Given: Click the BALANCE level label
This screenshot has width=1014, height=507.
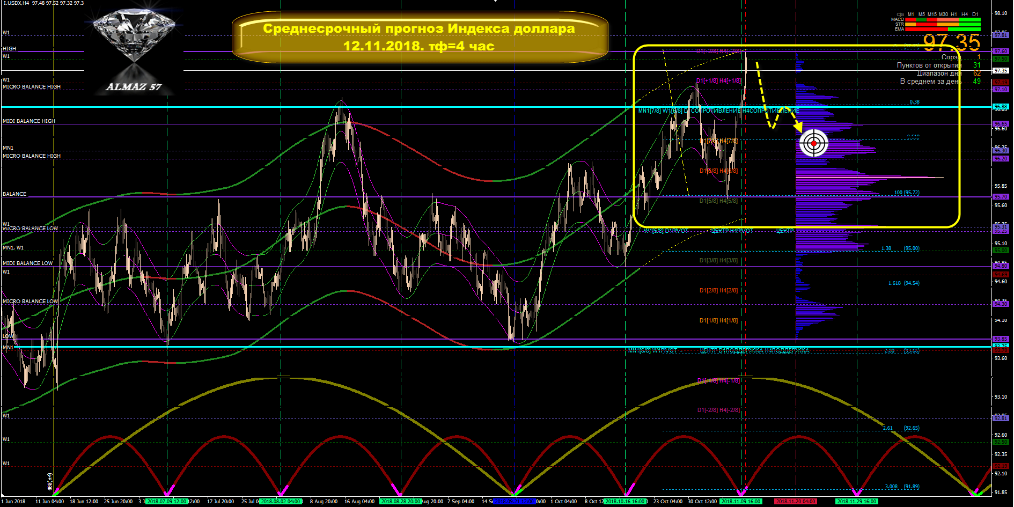Looking at the screenshot, I should tap(14, 194).
